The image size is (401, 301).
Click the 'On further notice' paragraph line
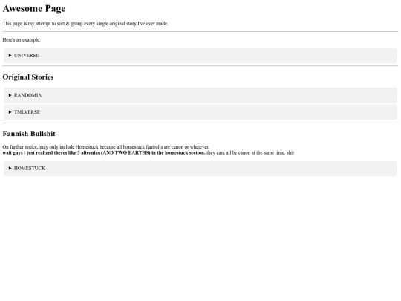click(106, 147)
